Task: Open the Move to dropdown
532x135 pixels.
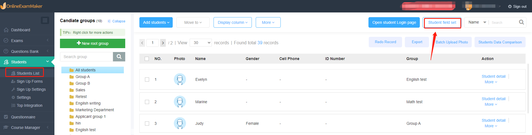Action: click(x=193, y=22)
